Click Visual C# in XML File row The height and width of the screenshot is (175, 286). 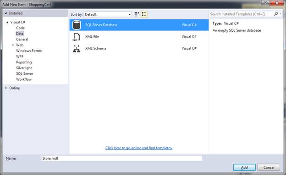(x=189, y=37)
